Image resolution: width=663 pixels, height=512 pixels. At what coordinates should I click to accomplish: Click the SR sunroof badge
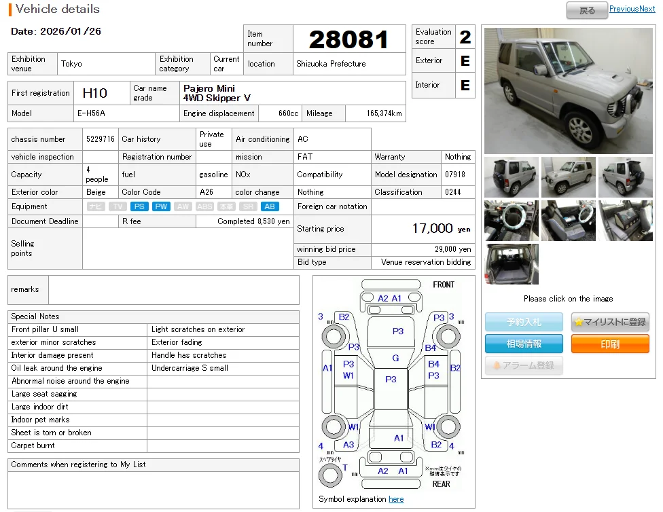coord(248,206)
